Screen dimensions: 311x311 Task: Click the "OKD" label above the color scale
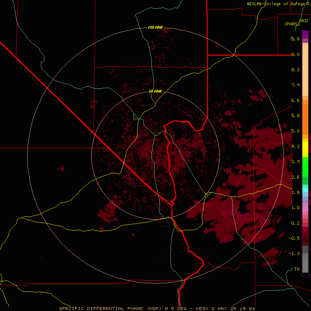[304, 21]
